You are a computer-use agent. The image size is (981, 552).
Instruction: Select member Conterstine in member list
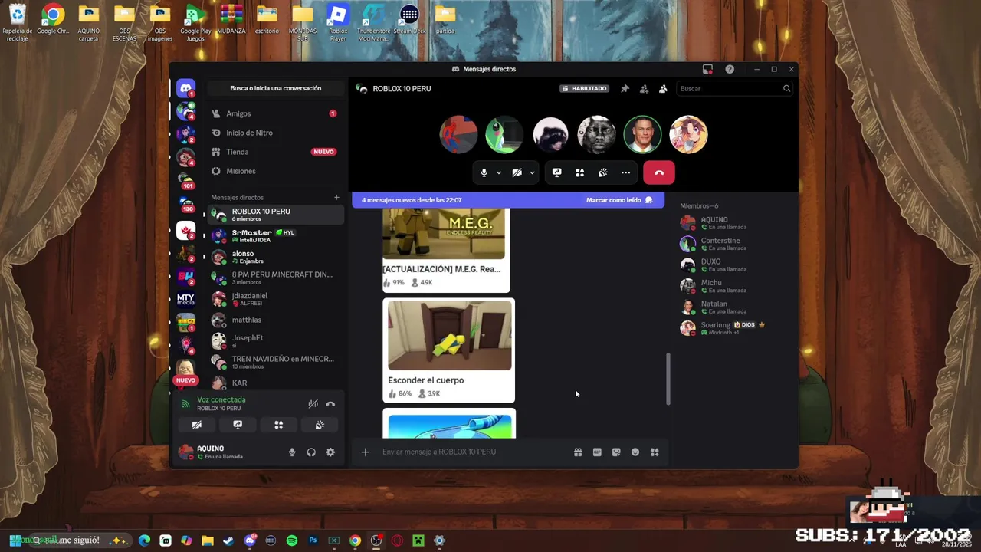[735, 244]
